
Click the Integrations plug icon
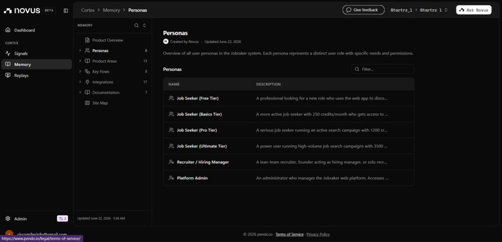click(87, 82)
